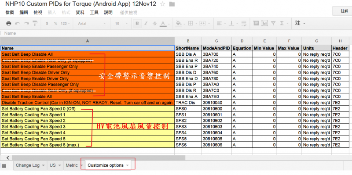Open the 檢視 menu
Image resolution: width=352 pixels, height=175 pixels.
[x=38, y=13]
